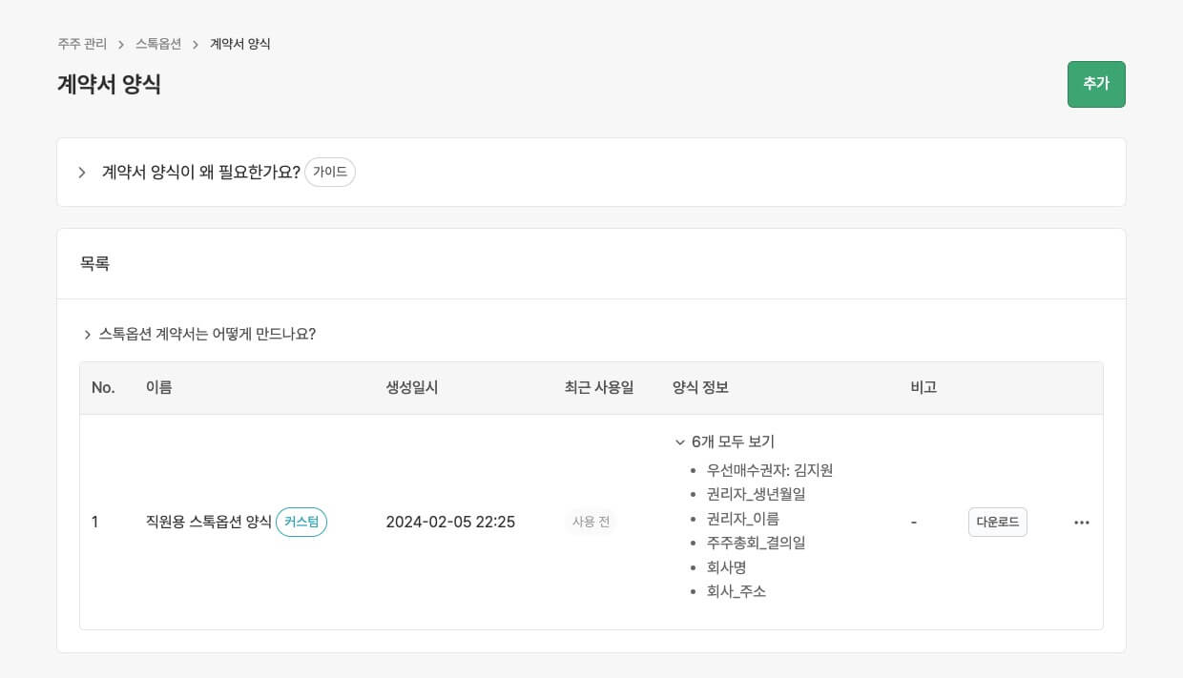
Task: Click the "사용 전" status badge
Action: pyautogui.click(x=591, y=522)
